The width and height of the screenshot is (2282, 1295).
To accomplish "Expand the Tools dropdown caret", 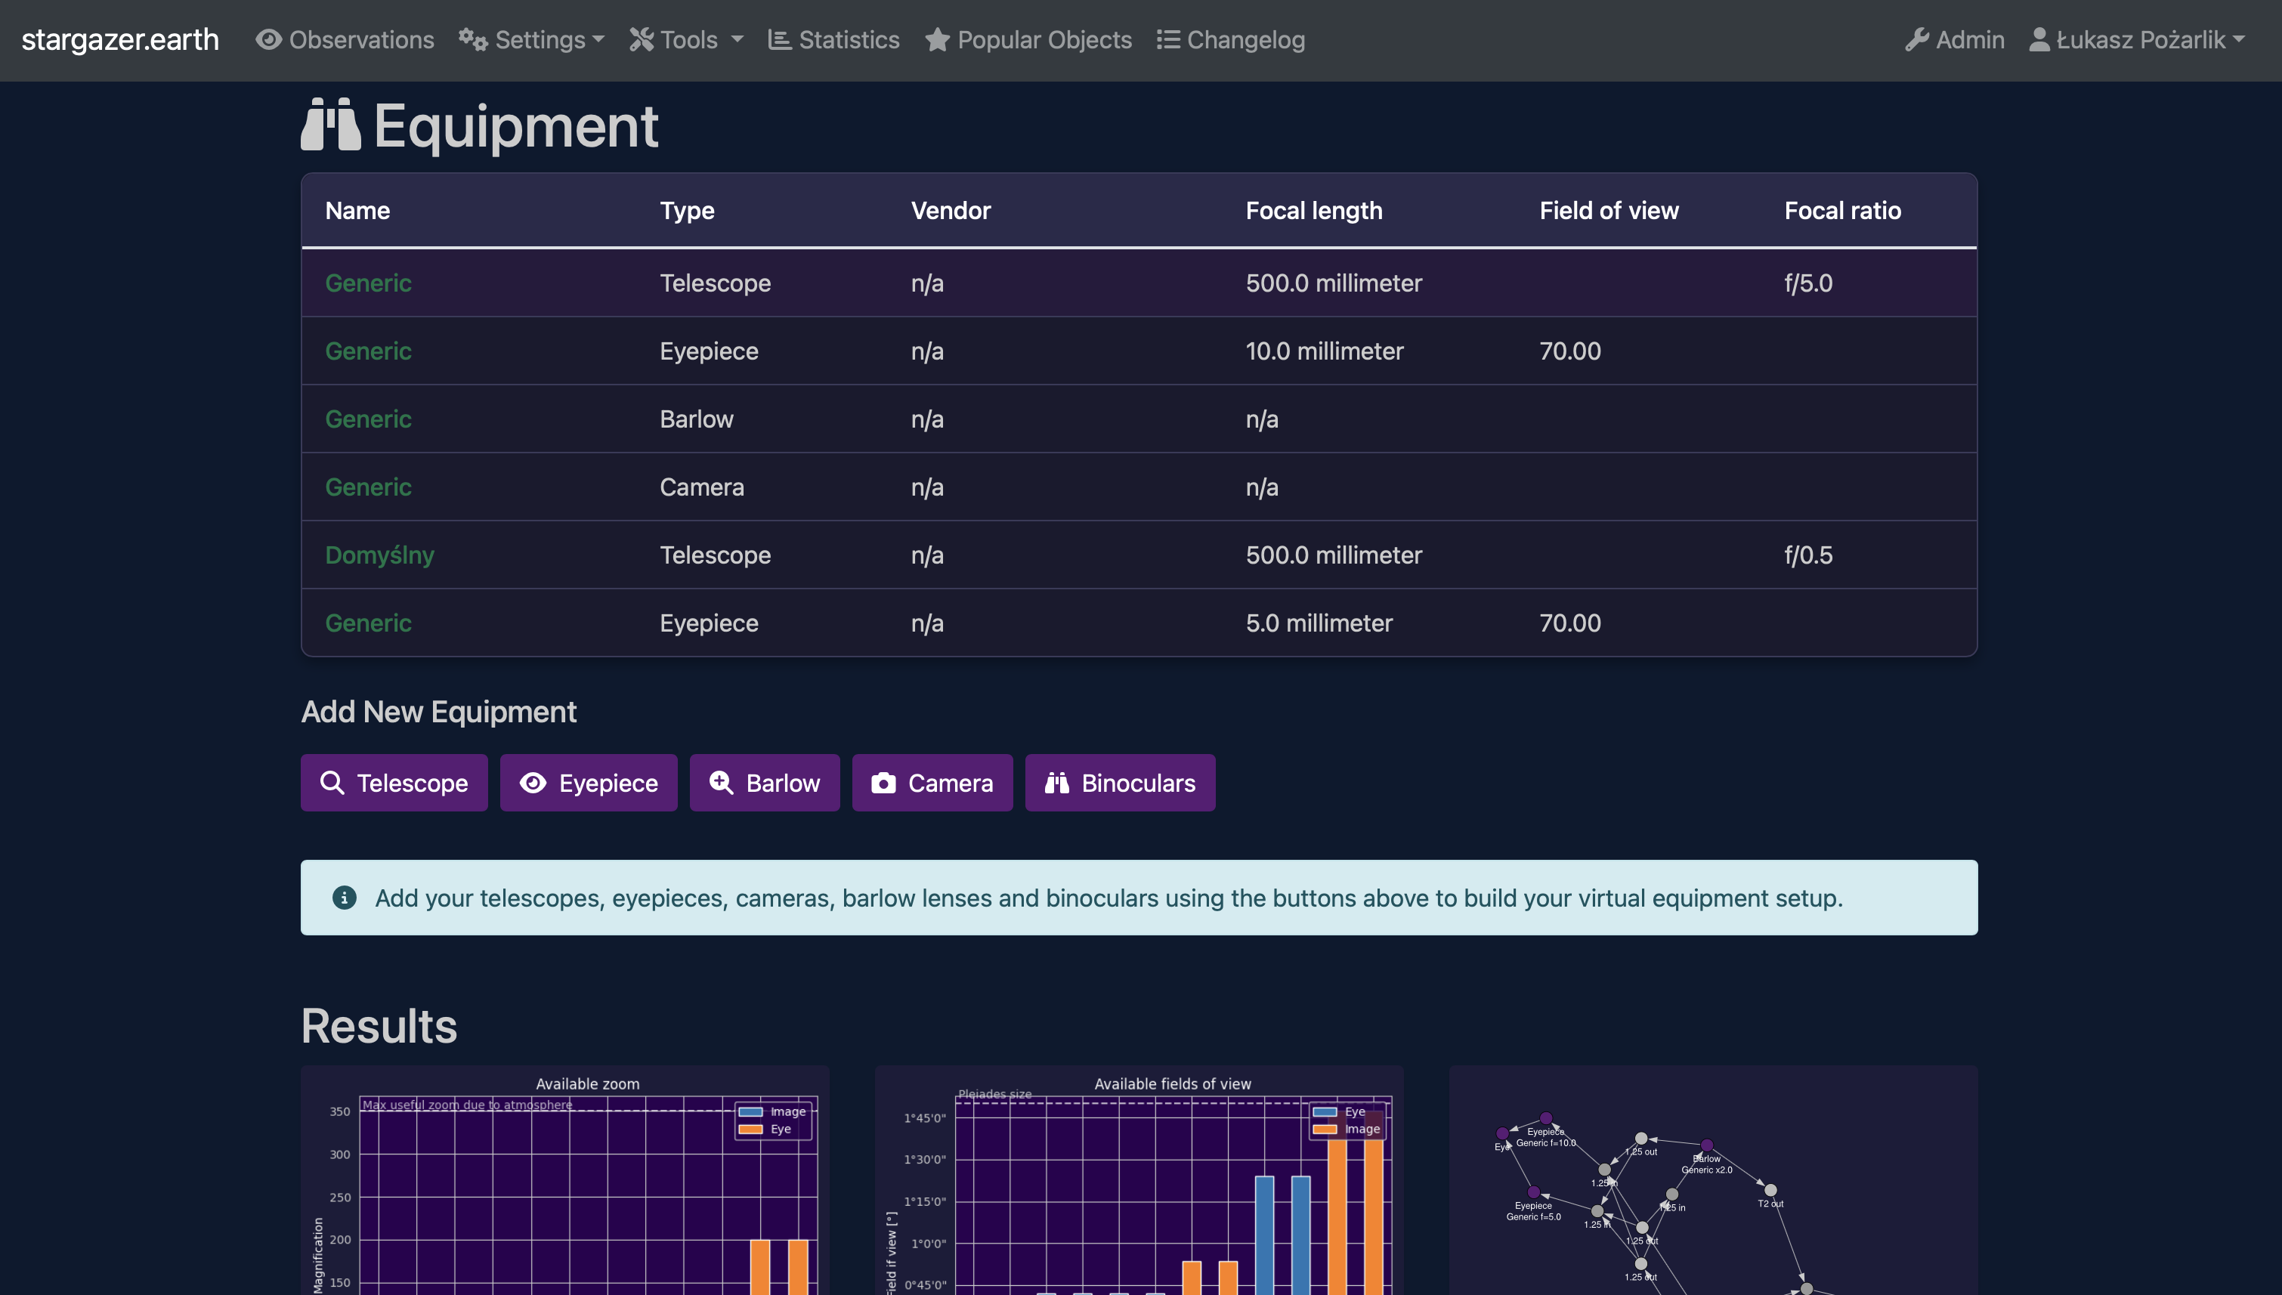I will click(x=737, y=40).
